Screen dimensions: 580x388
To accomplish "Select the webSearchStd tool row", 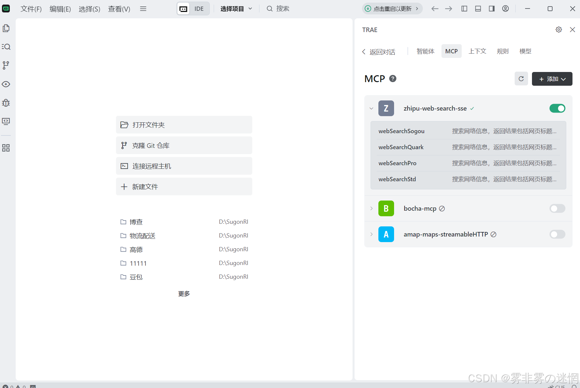I will 468,179.
